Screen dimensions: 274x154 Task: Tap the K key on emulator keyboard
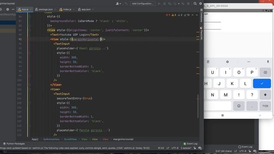(232, 84)
